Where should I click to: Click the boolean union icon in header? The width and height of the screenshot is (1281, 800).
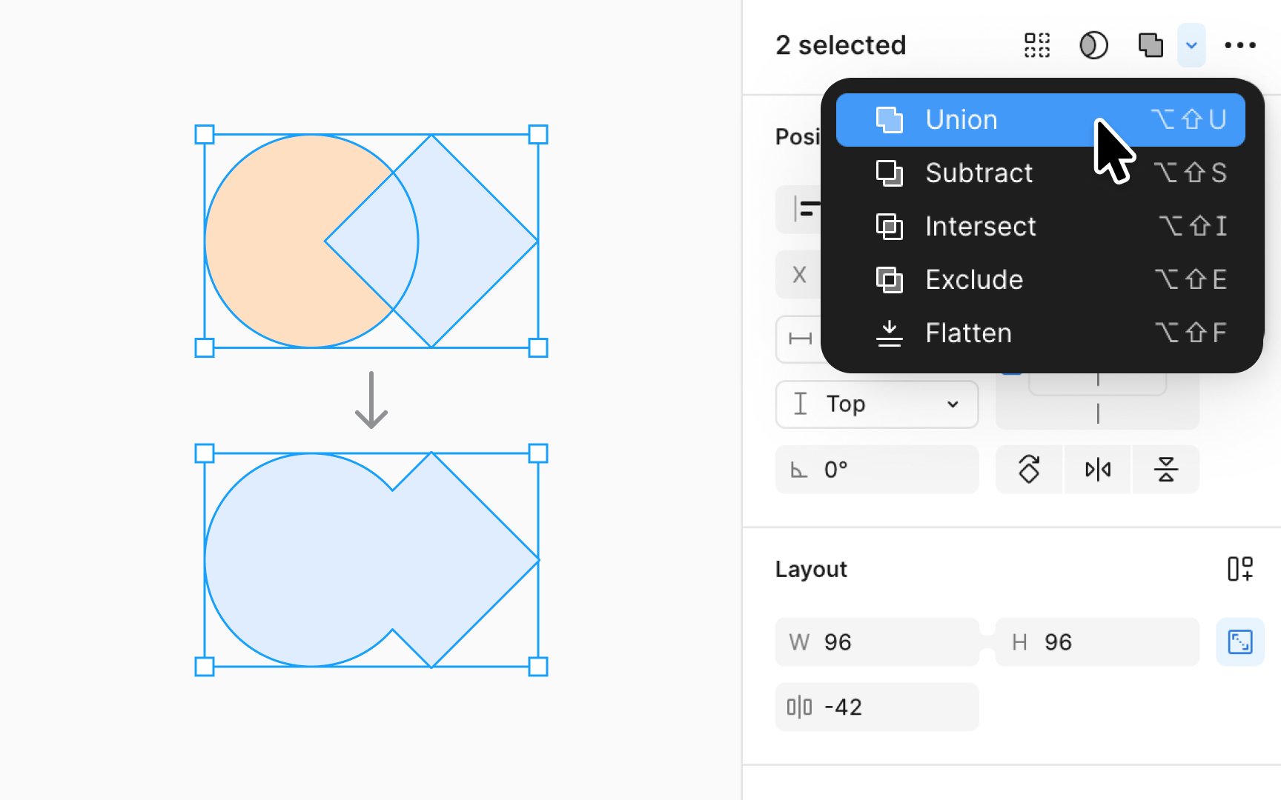(x=1151, y=45)
